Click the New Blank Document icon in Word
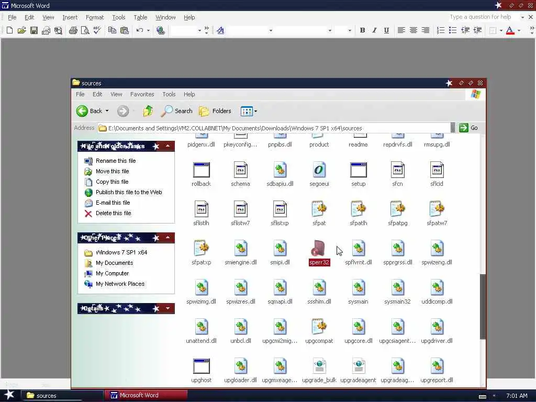 9,30
